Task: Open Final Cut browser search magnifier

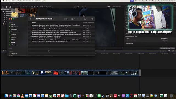Action: pyautogui.click(x=37, y=7)
